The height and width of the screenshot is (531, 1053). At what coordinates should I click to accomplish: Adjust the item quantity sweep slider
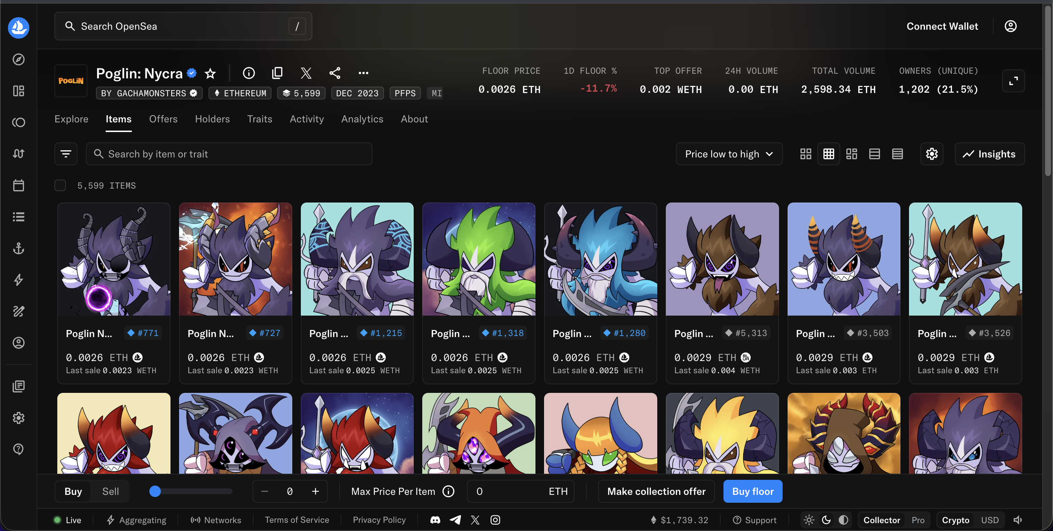coord(191,491)
